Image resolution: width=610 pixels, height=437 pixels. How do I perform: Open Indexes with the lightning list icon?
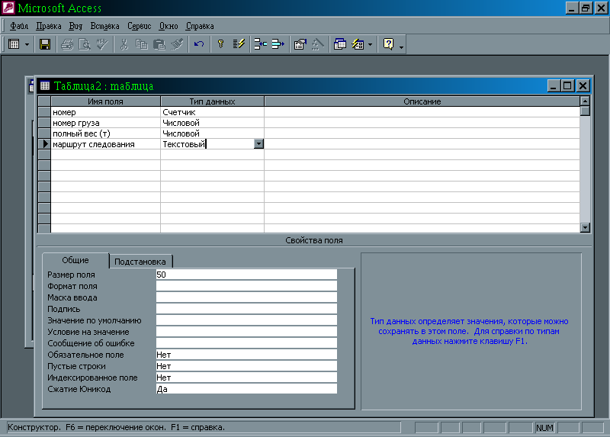pyautogui.click(x=239, y=44)
